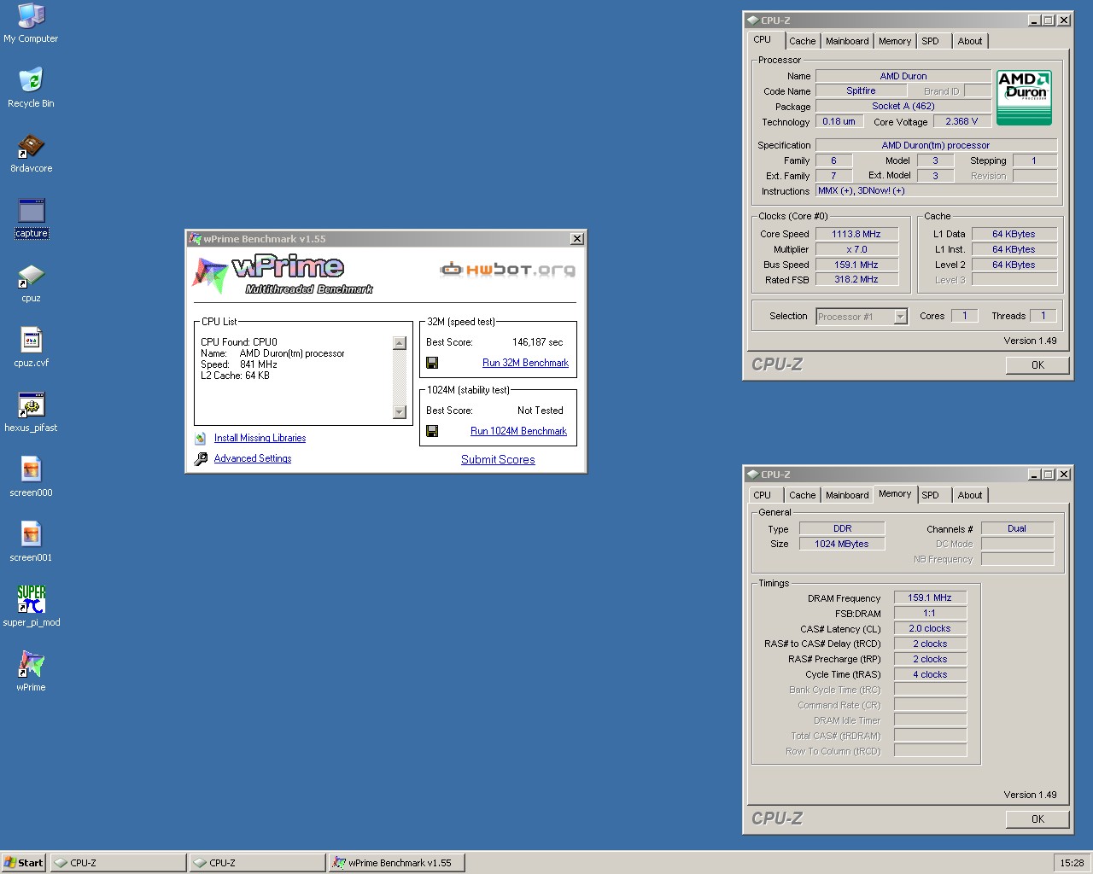
Task: Select the cpuz shortcut icon
Action: pos(31,275)
